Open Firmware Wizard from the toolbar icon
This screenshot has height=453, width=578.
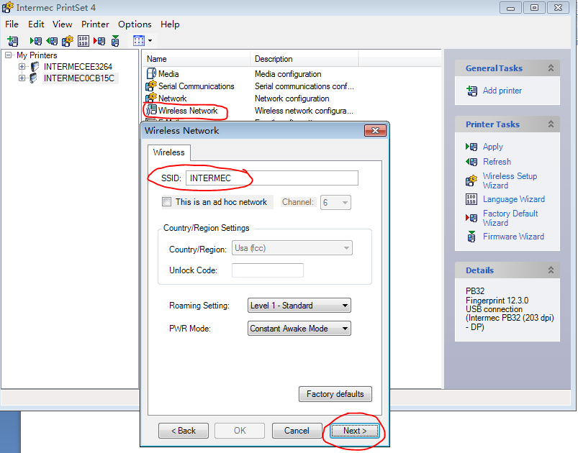(x=115, y=41)
